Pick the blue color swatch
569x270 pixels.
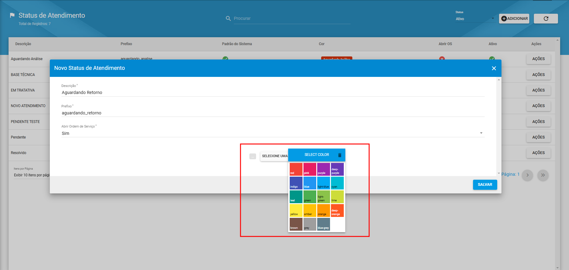310,183
